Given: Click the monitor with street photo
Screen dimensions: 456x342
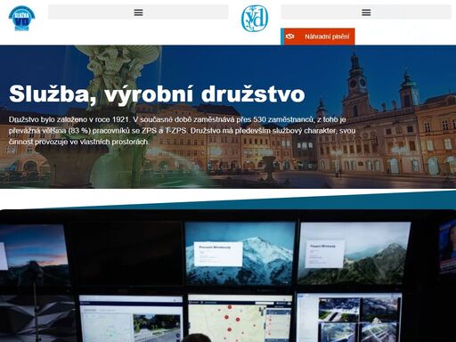Looking at the screenshot, I should coord(131,318).
